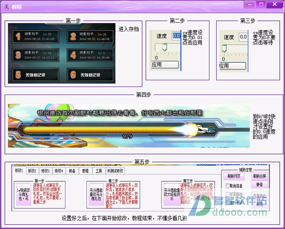Image resolution: width=285 pixels, height=229 pixels.
Task: Click the 刷新网页 button
Action: (x=234, y=176)
